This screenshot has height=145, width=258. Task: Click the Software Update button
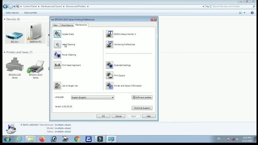click(142, 97)
